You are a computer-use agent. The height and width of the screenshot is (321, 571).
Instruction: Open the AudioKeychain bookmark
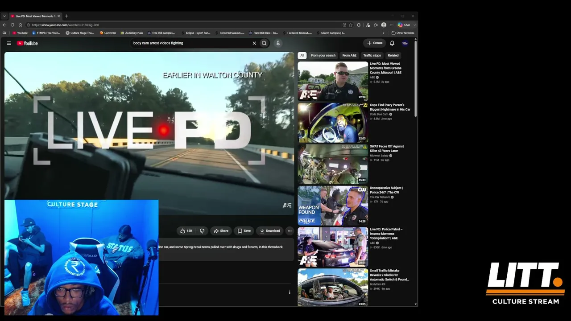coord(132,33)
